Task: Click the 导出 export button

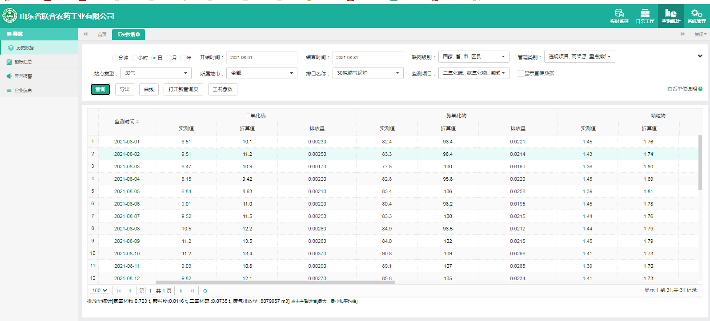Action: [124, 89]
